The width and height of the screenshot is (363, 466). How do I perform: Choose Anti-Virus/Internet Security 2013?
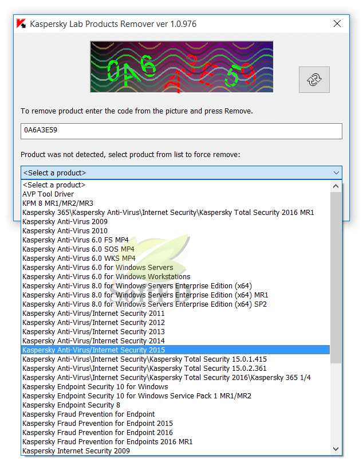(x=175, y=332)
